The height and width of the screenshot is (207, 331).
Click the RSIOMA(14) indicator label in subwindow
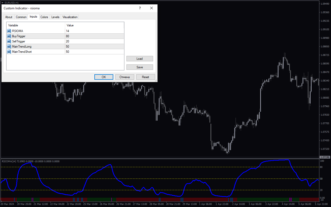31,161
